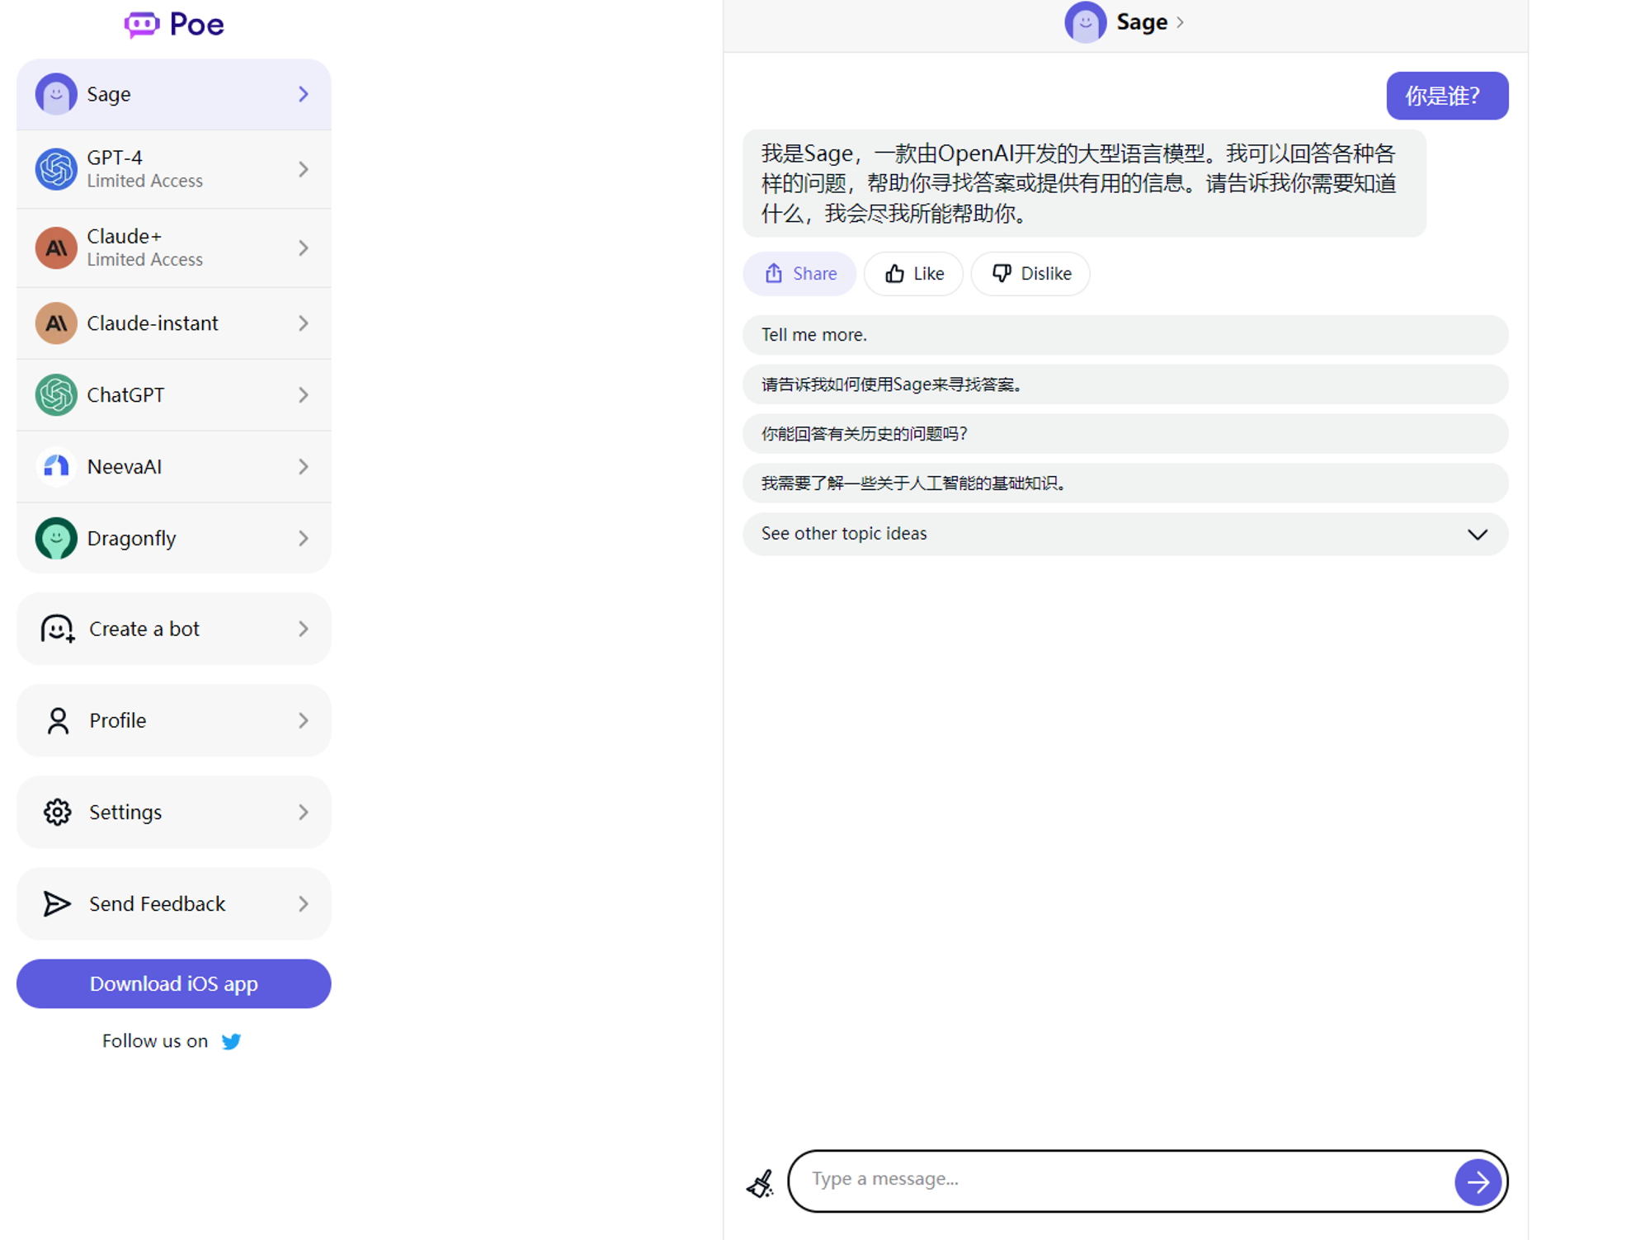Open the Sage chevron in sidebar
Screen dimensions: 1650x1240
[x=304, y=94]
